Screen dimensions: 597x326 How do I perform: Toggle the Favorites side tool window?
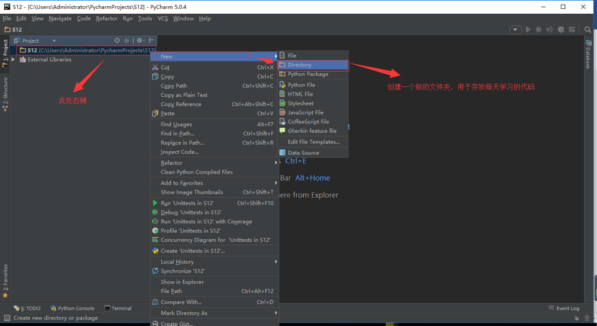(5, 281)
